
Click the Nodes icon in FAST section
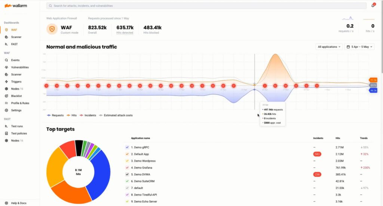click(x=6, y=141)
